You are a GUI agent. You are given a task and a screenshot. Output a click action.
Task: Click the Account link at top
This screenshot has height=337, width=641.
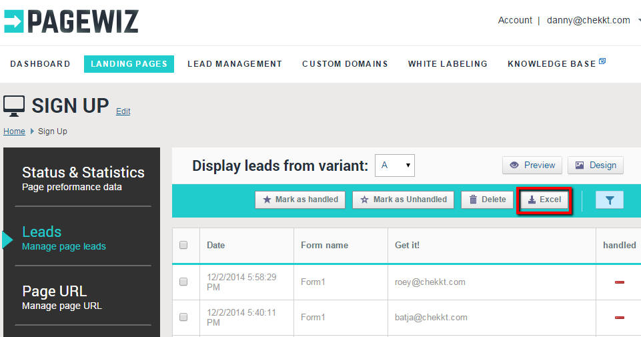point(515,20)
